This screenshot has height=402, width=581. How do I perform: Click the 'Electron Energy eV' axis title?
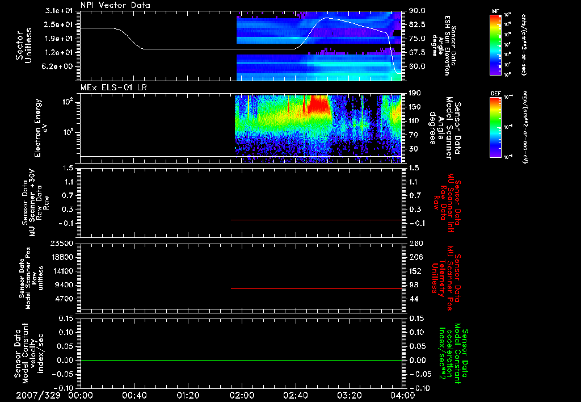click(41, 128)
